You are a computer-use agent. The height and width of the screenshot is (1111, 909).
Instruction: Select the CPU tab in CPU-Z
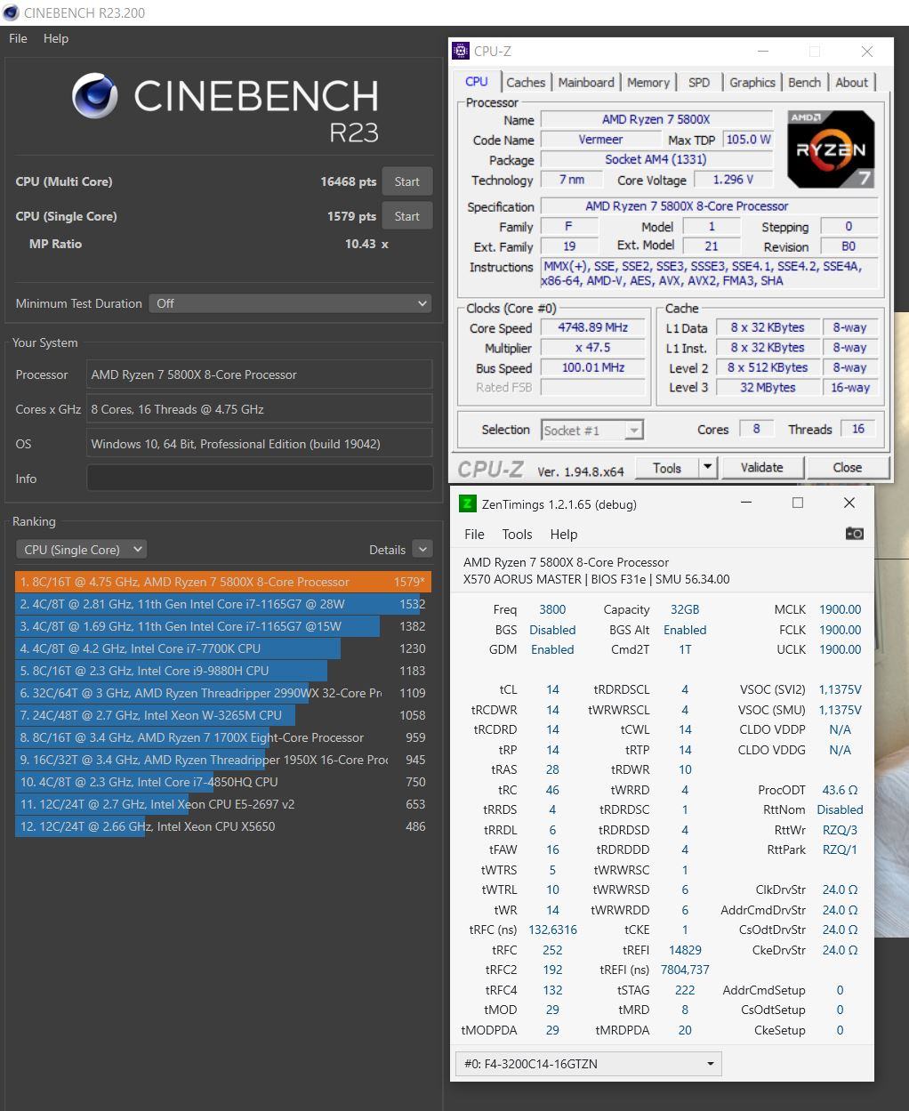(477, 82)
